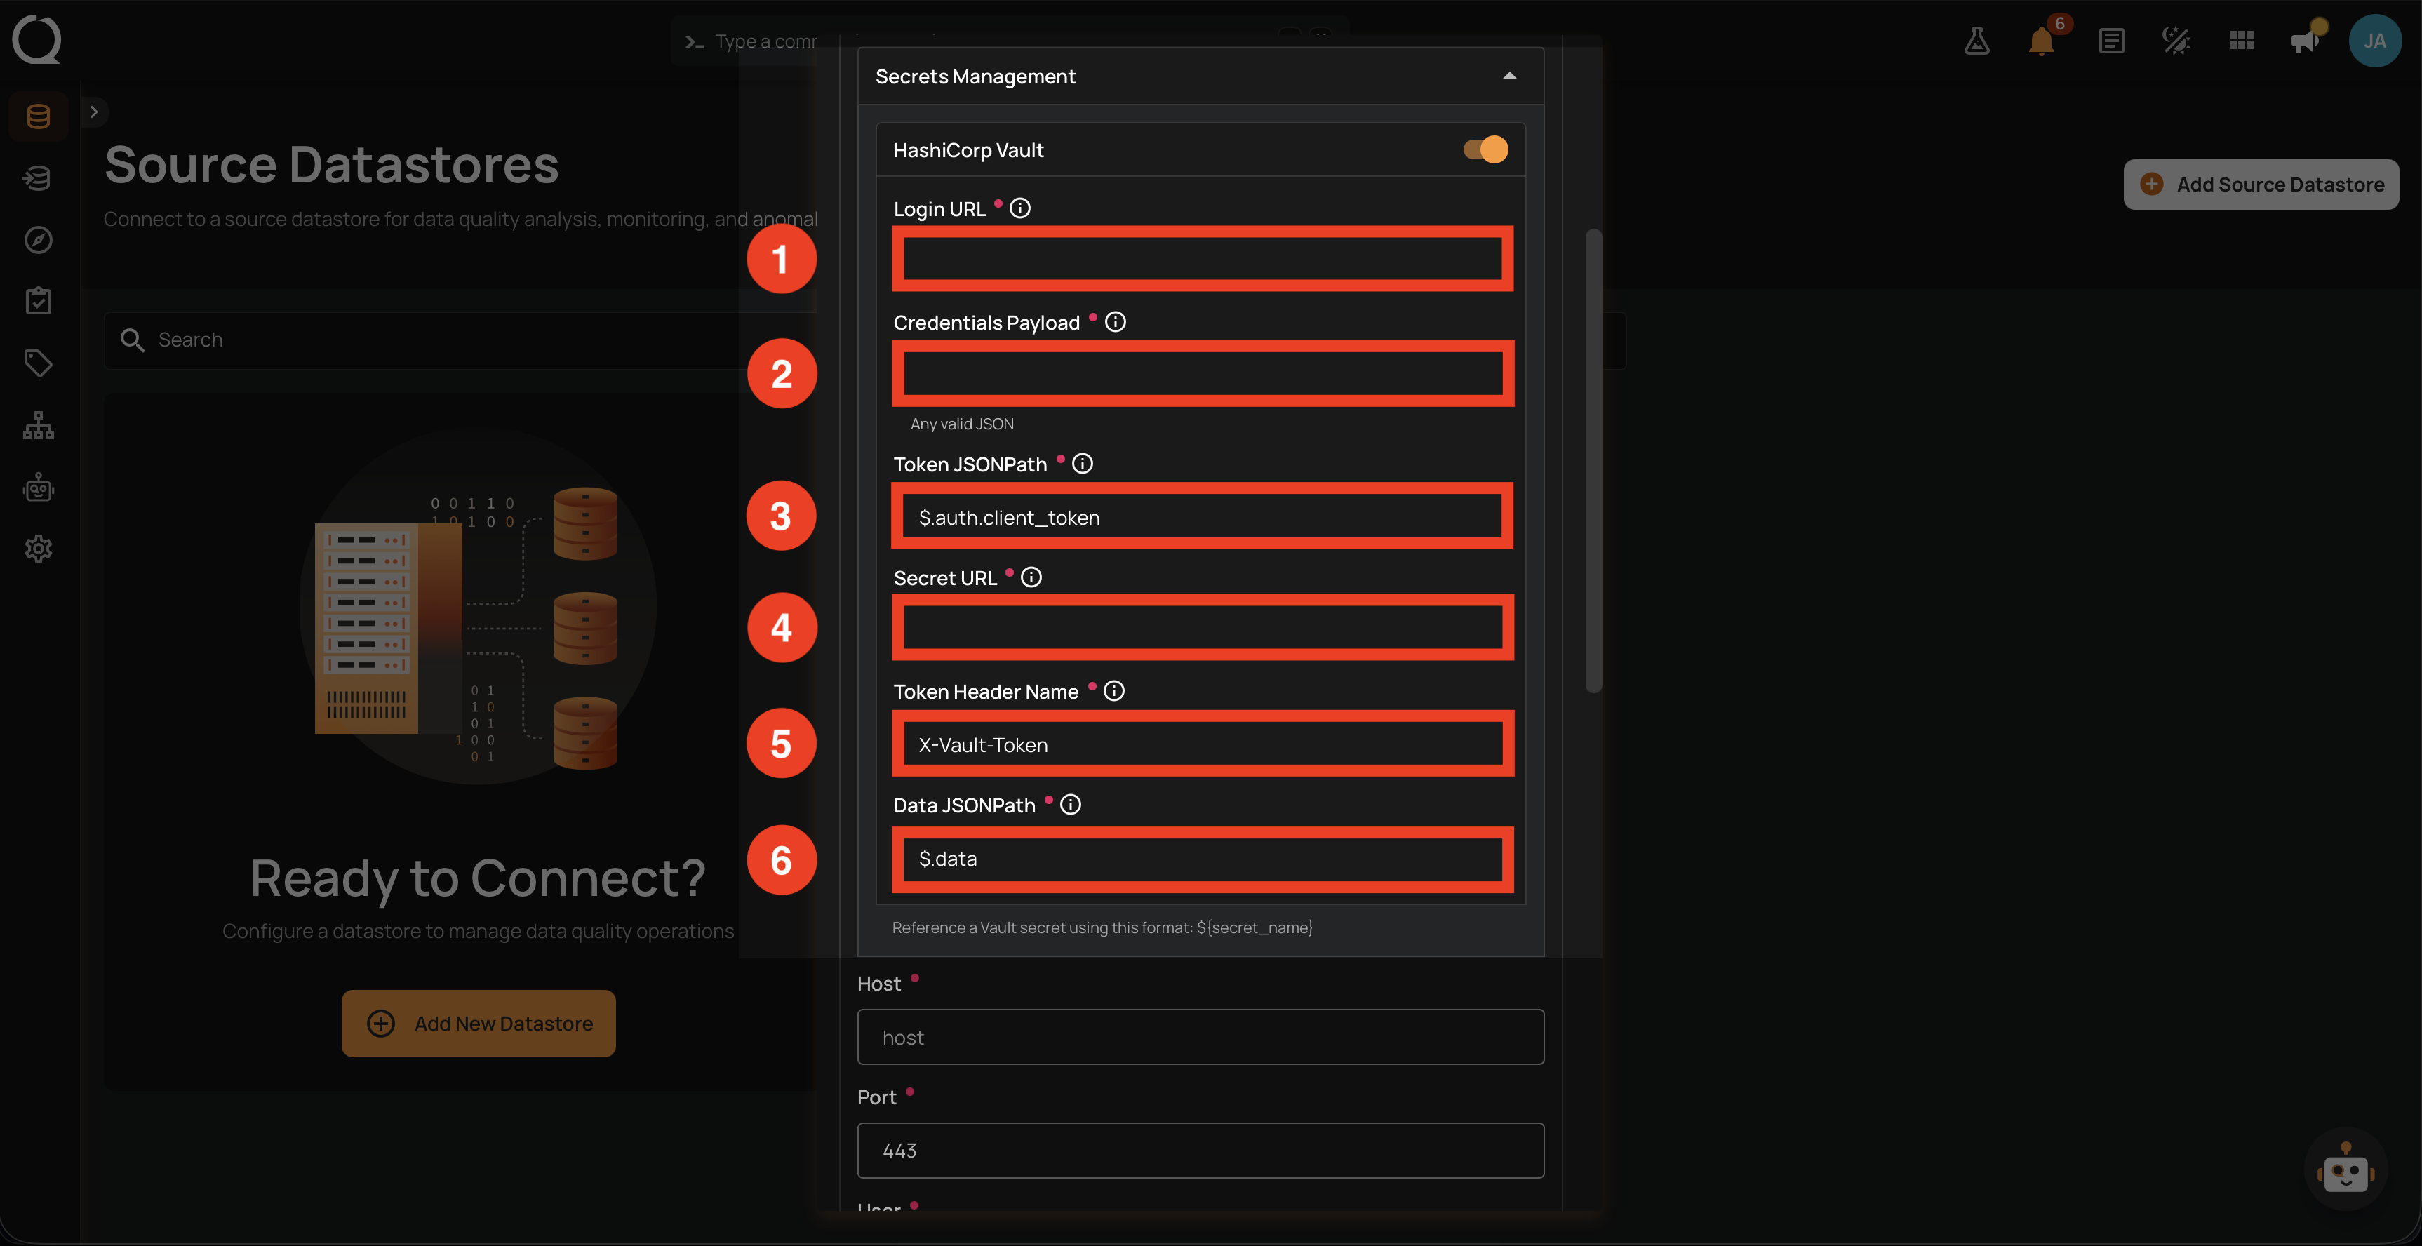Click the Secret URL input field
Image resolution: width=2422 pixels, height=1246 pixels.
click(1203, 627)
